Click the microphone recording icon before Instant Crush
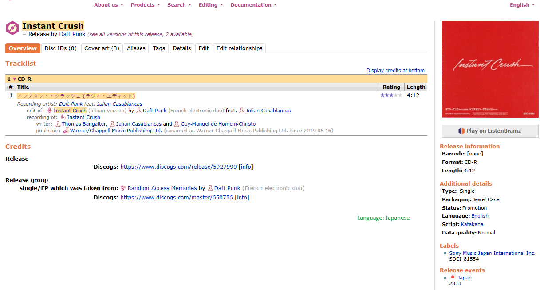The height and width of the screenshot is (290, 544). [x=50, y=111]
